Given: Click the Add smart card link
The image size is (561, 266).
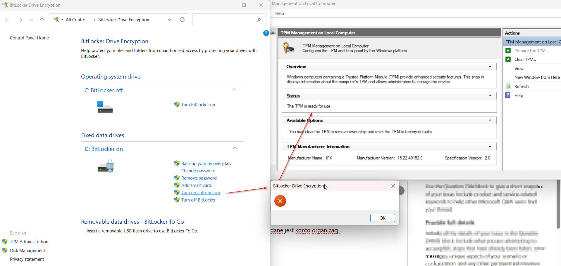Looking at the screenshot, I should click(x=196, y=185).
